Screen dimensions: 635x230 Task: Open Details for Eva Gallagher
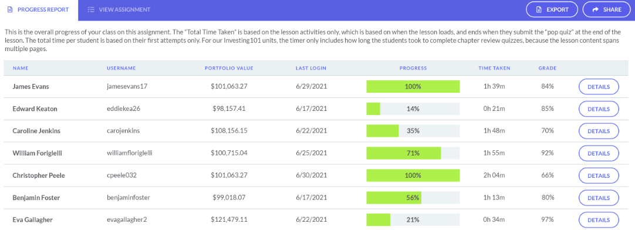point(599,220)
